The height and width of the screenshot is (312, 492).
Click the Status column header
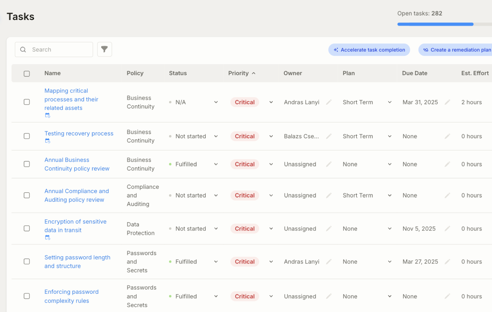point(178,73)
